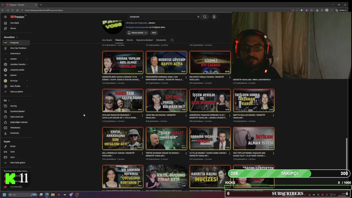Open Oyun under Keşfet

pyautogui.click(x=16, y=157)
